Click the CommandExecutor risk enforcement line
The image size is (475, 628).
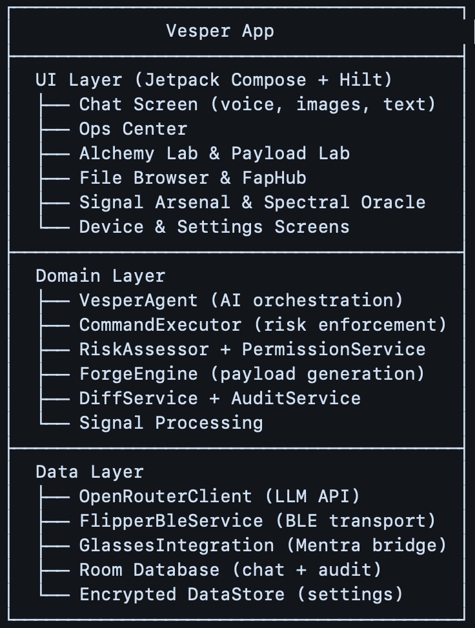pyautogui.click(x=263, y=325)
